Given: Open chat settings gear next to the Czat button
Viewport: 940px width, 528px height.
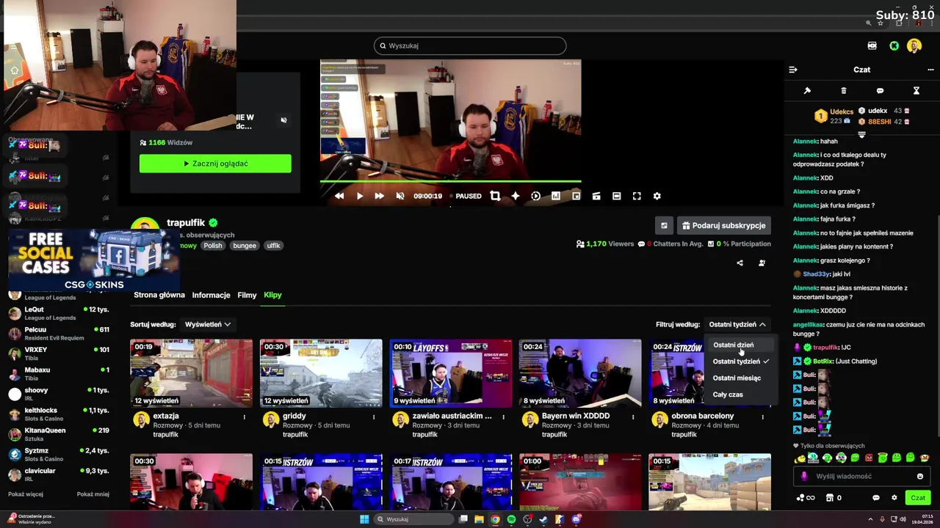Looking at the screenshot, I should click(894, 498).
